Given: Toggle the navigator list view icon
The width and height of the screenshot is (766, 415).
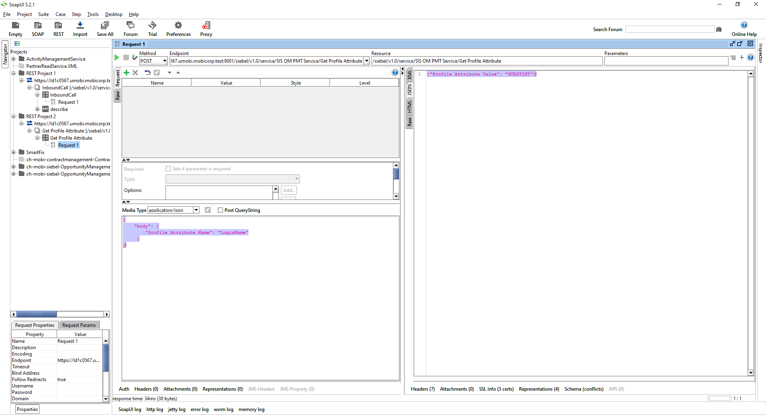Looking at the screenshot, I should point(17,43).
